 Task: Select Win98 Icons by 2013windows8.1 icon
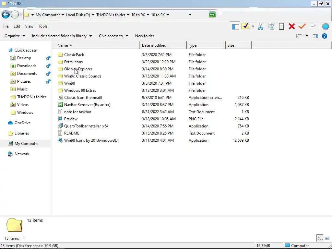[x=60, y=140]
